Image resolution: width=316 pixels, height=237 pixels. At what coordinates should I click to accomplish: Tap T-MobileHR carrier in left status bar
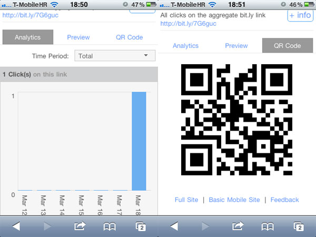(x=30, y=4)
